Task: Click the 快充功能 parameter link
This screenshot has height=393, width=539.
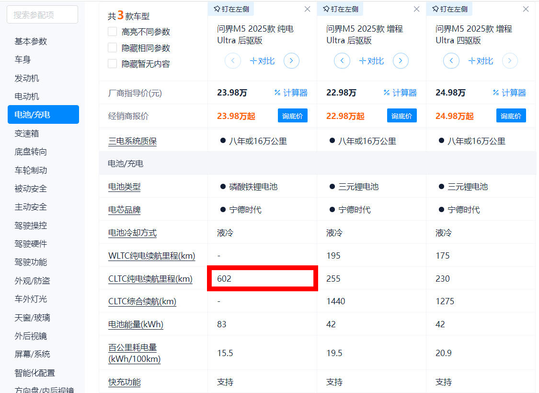Action: (125, 382)
